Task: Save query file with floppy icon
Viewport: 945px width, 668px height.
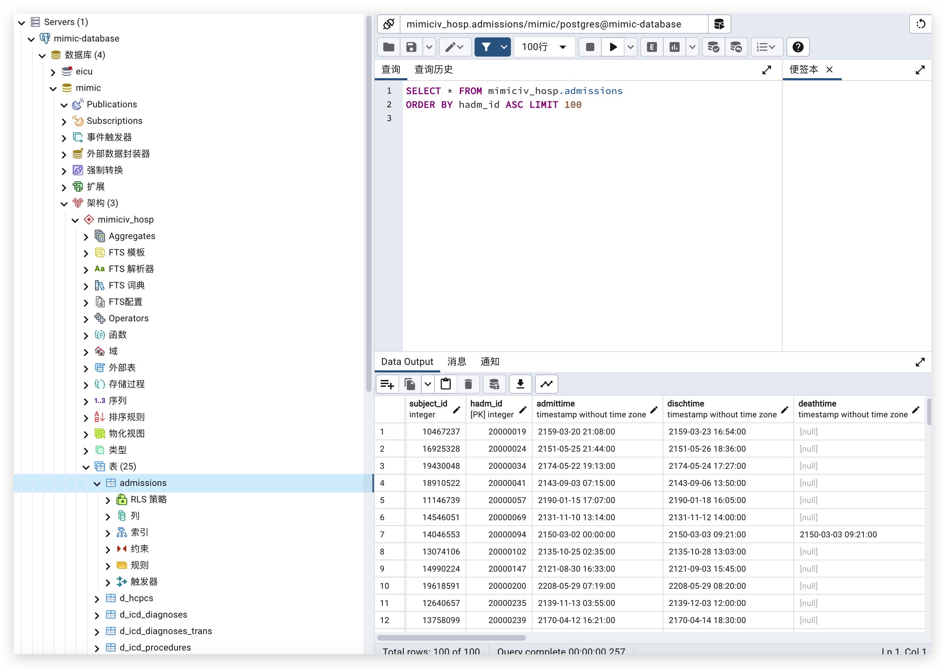Action: (x=411, y=47)
